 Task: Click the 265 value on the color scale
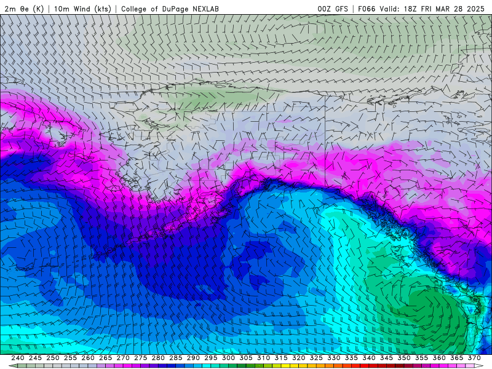coord(105,358)
